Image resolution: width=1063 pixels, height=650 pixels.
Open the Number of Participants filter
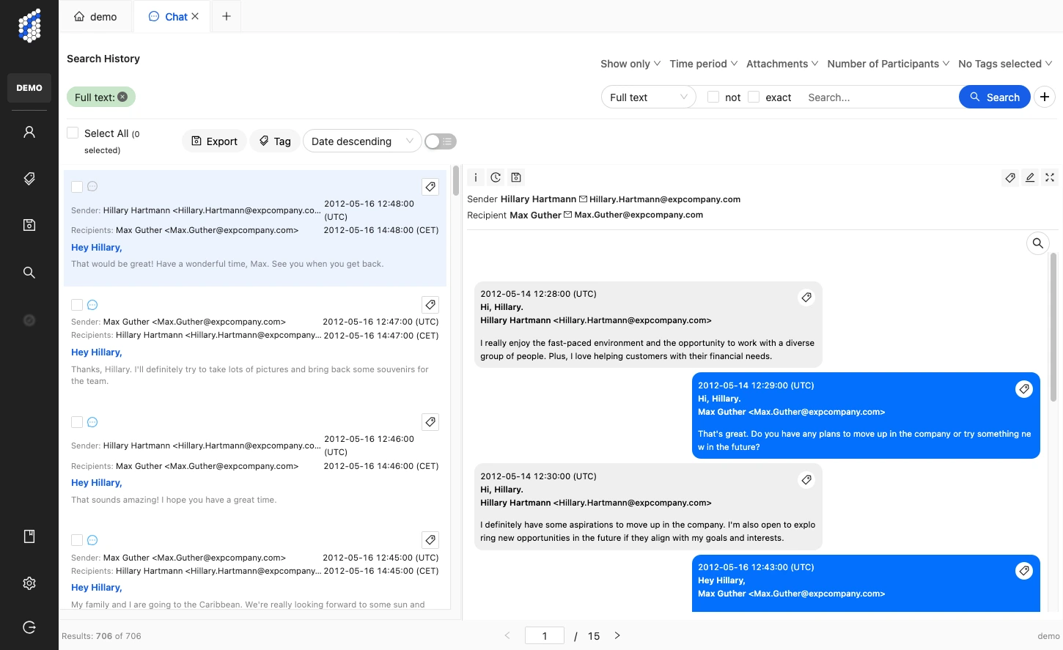[888, 64]
